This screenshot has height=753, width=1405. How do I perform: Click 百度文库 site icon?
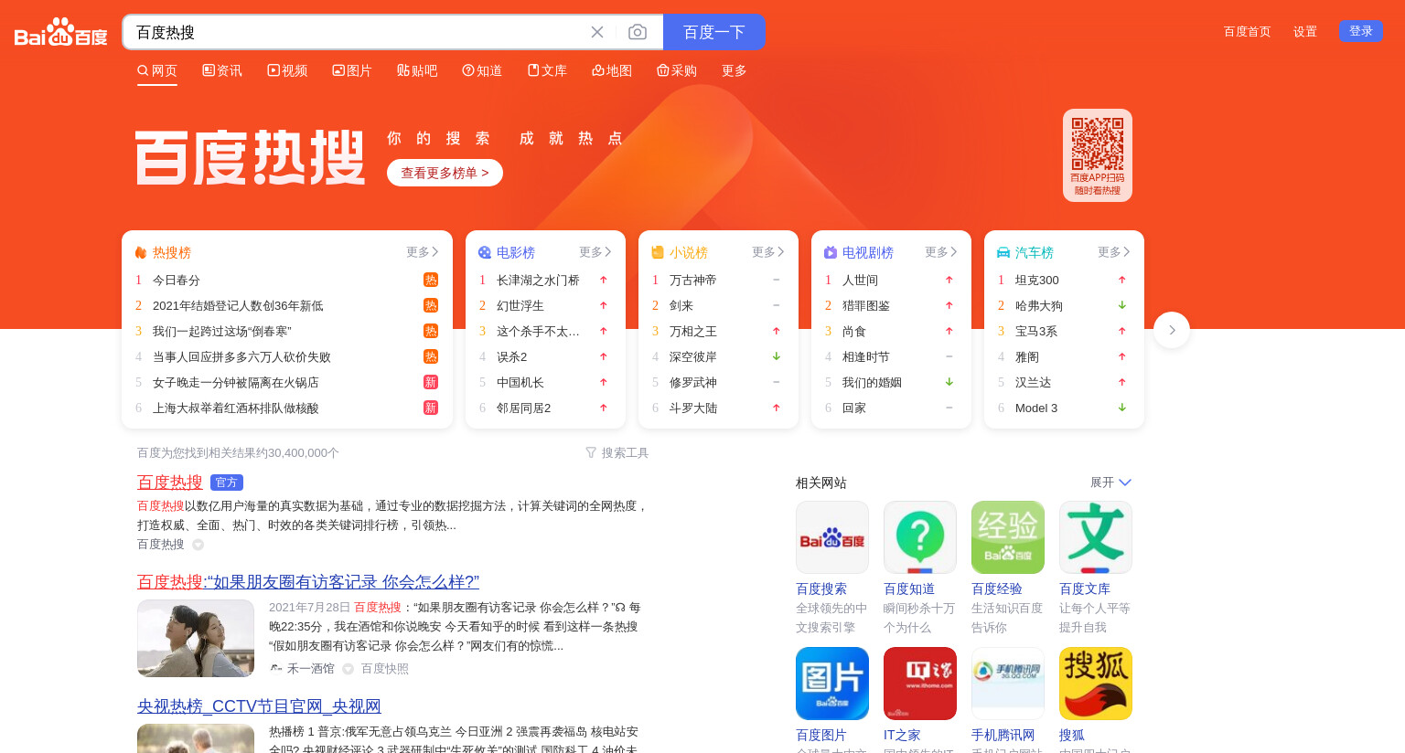pos(1096,537)
